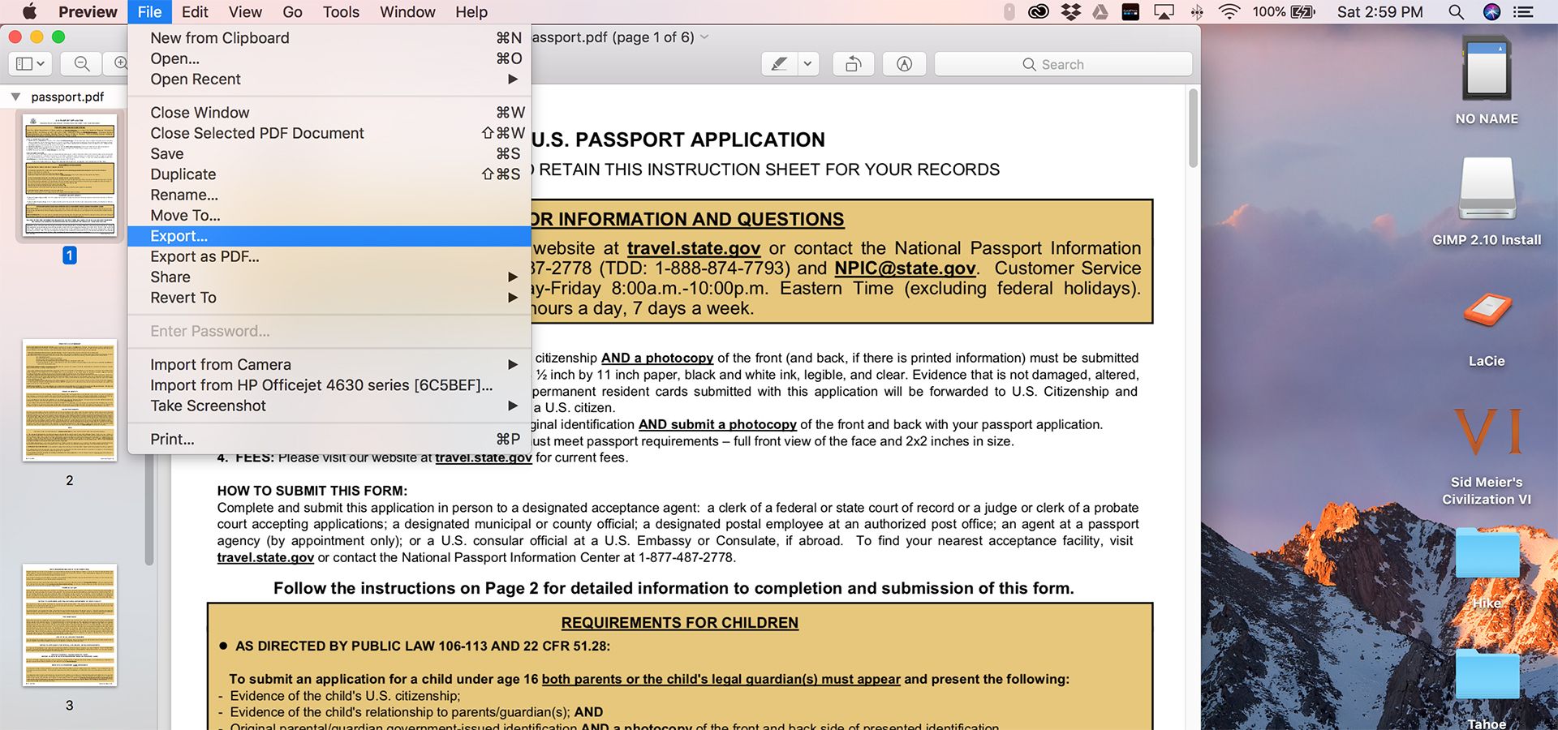Expand the Share submenu
This screenshot has height=730, width=1558.
(x=329, y=277)
